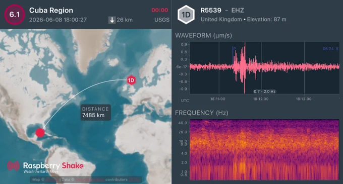The height and width of the screenshot is (184, 343).
Task: Click the map attribution contributors text
Action: click(x=117, y=179)
